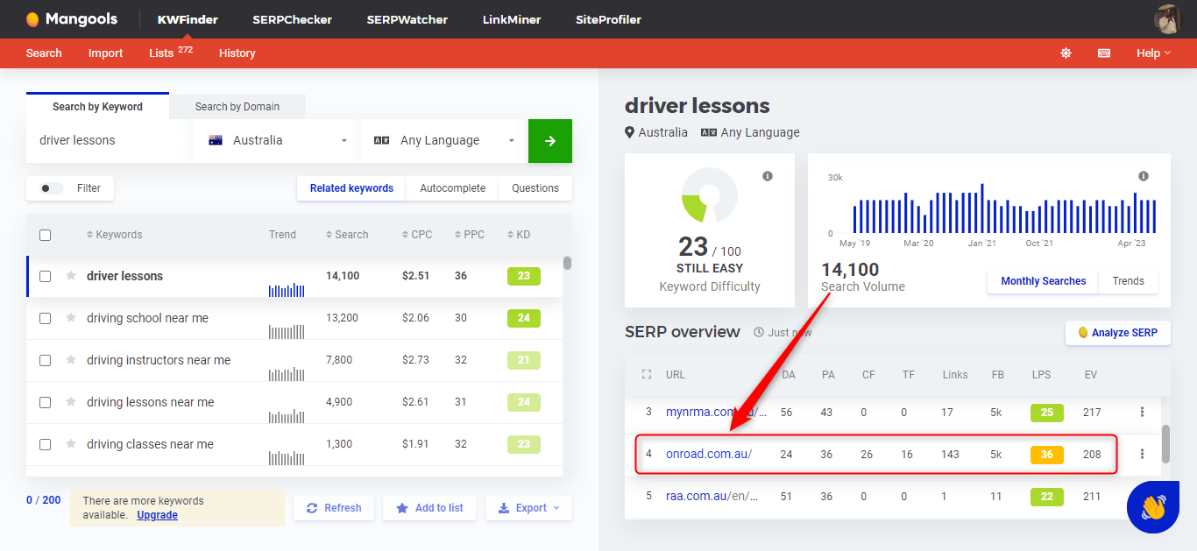Viewport: 1197px width, 551px height.
Task: Star the driving lessons near me keyword
Action: coord(71,402)
